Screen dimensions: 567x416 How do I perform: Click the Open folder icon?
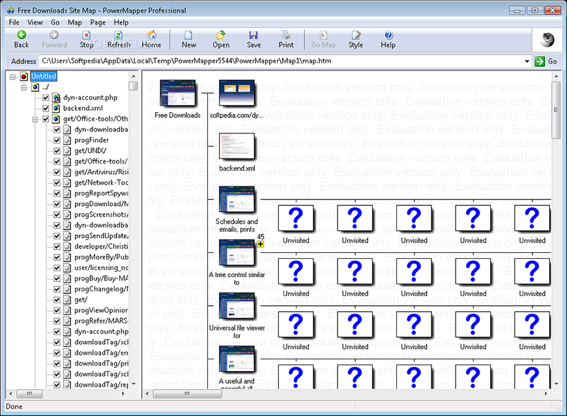pos(221,36)
